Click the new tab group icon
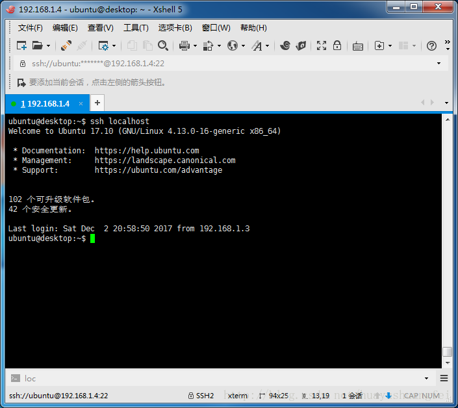 pyautogui.click(x=379, y=45)
